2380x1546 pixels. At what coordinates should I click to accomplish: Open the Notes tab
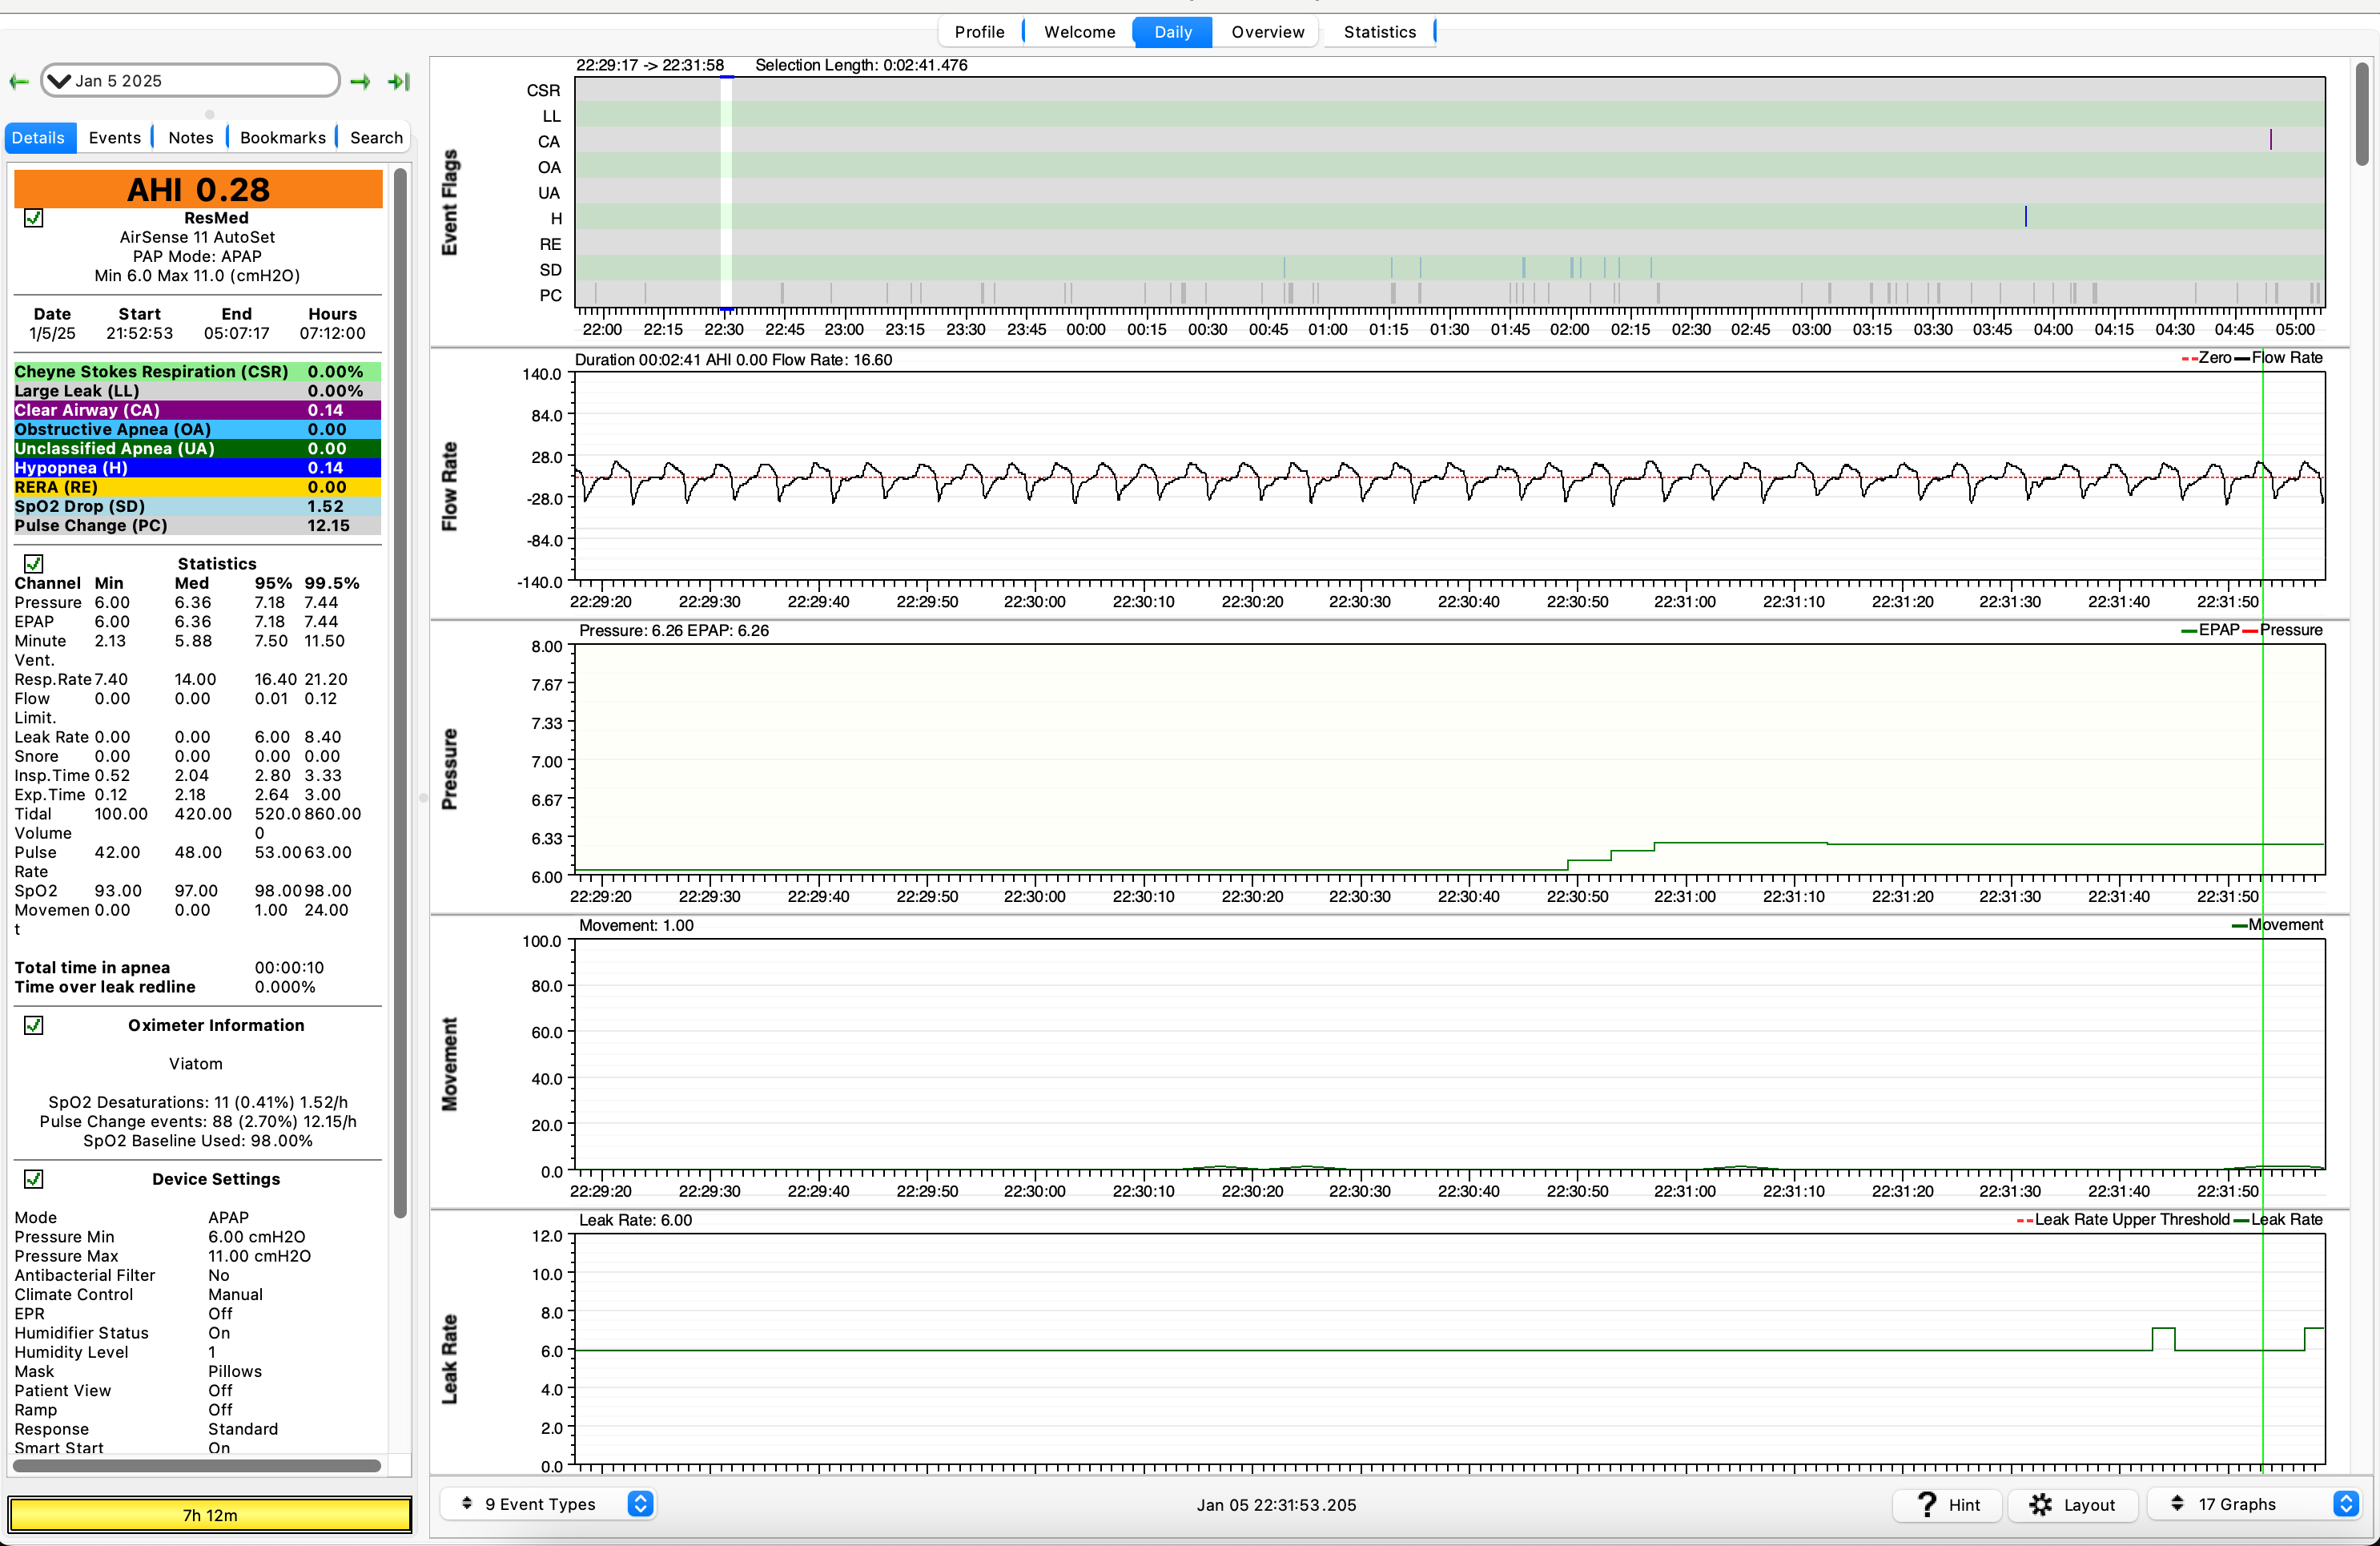coord(191,138)
